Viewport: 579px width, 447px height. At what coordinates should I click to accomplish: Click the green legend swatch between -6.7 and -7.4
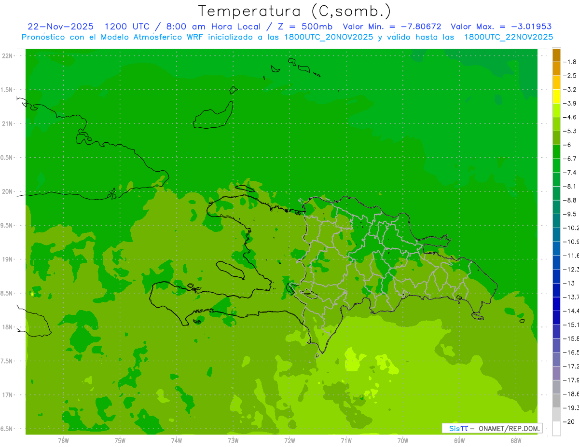pos(556,165)
